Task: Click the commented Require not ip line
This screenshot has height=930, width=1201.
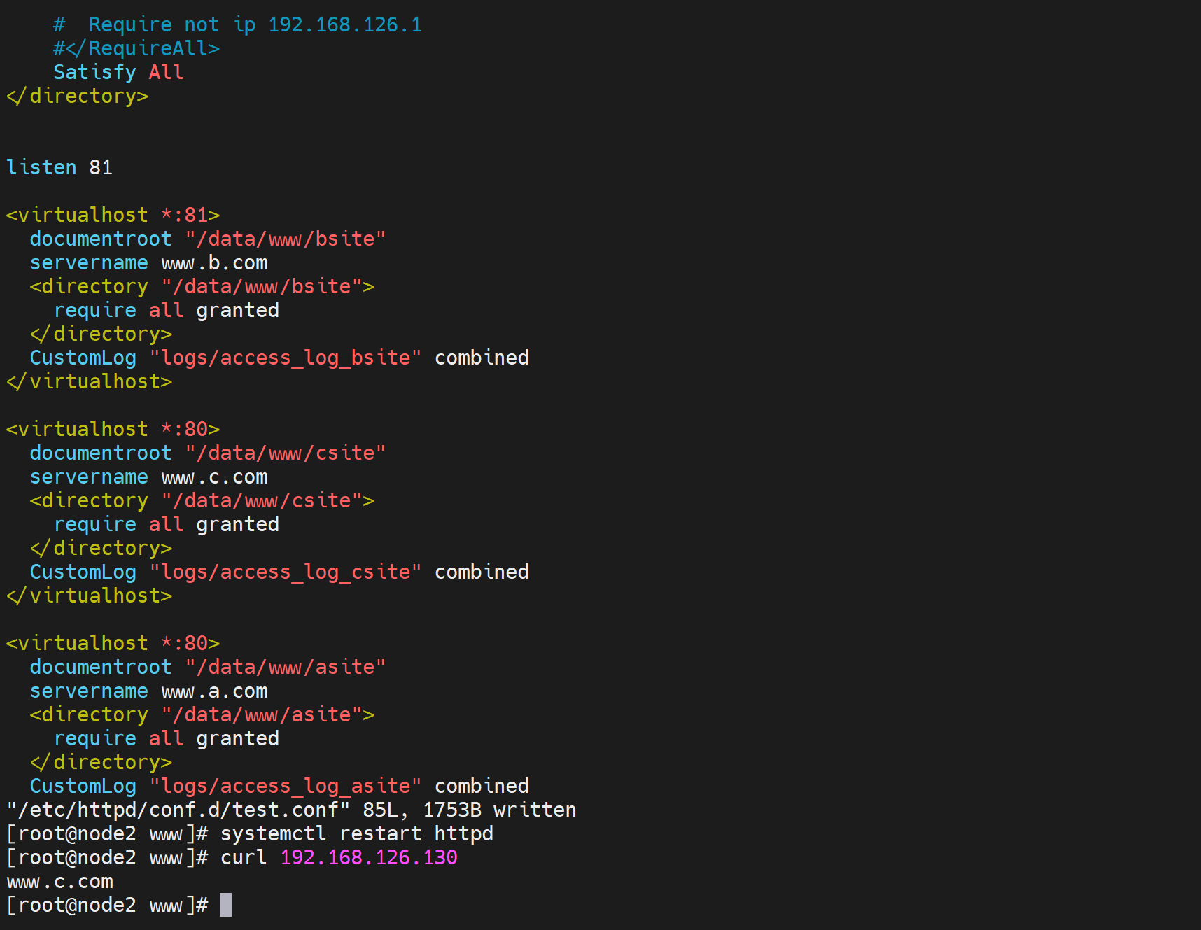Action: tap(237, 24)
